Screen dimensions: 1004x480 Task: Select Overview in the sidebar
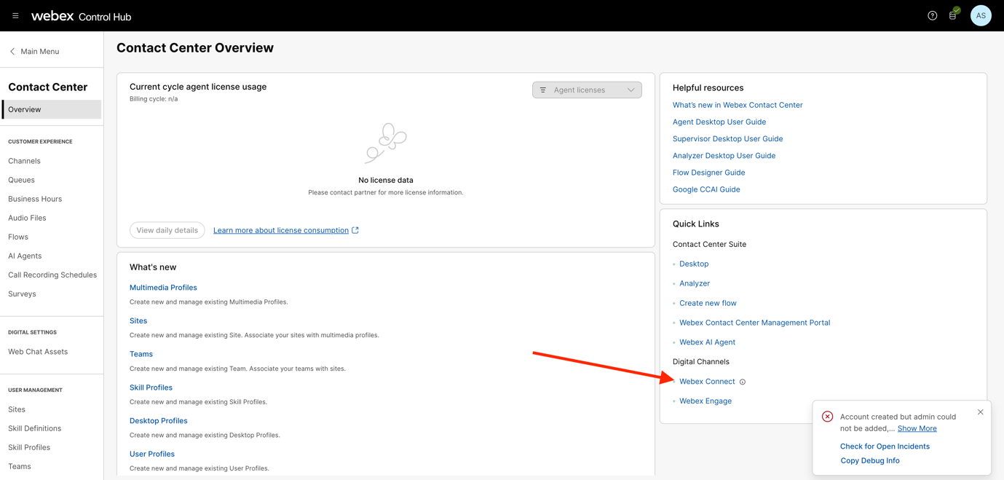coord(52,109)
